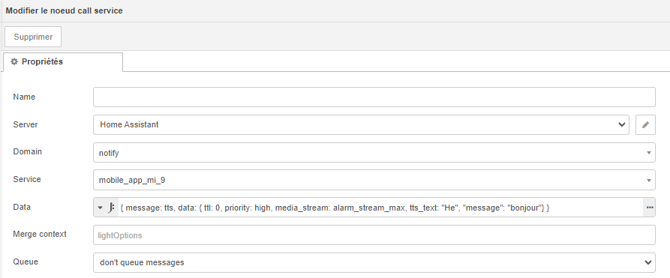This screenshot has height=278, width=670.
Task: Open the Queue dropdown don't queue messages
Action: click(374, 262)
